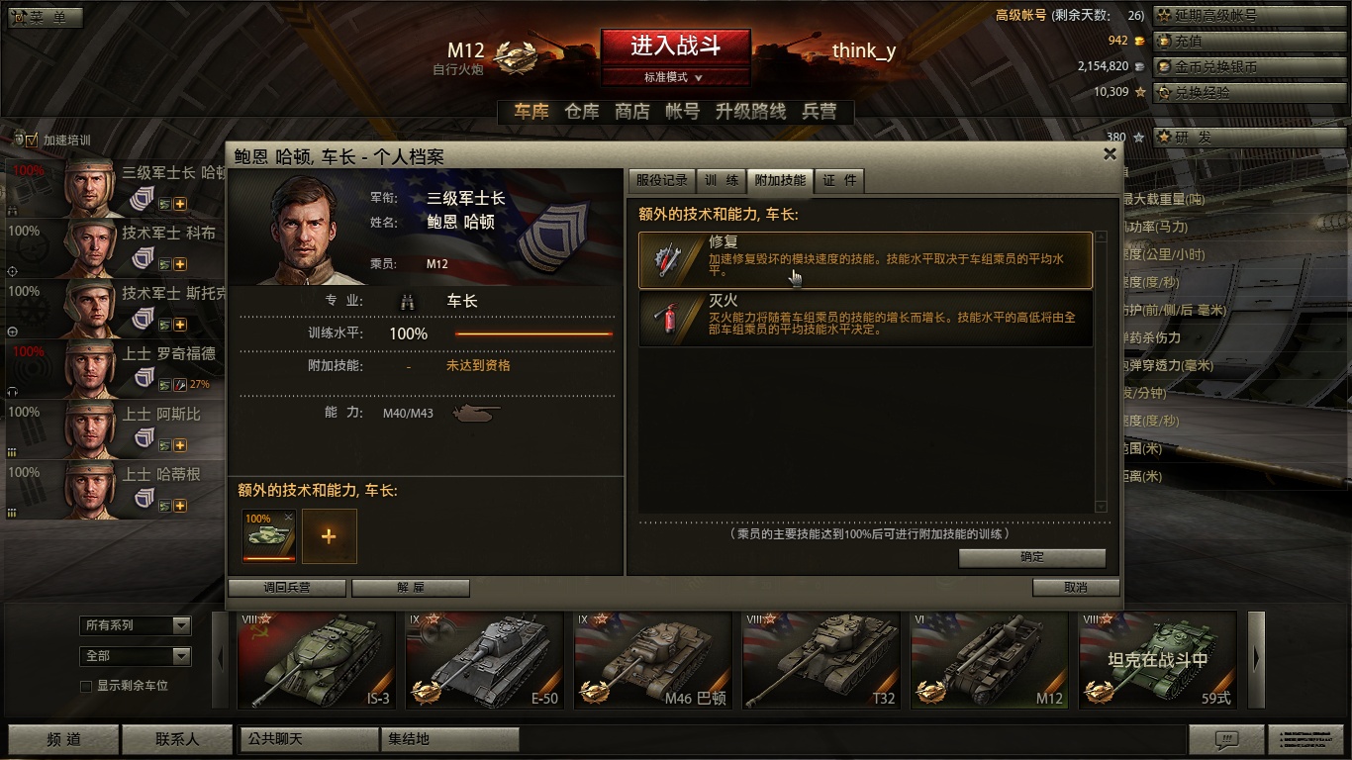This screenshot has height=760, width=1352.
Task: Switch to the 服役记录 tab
Action: [661, 180]
